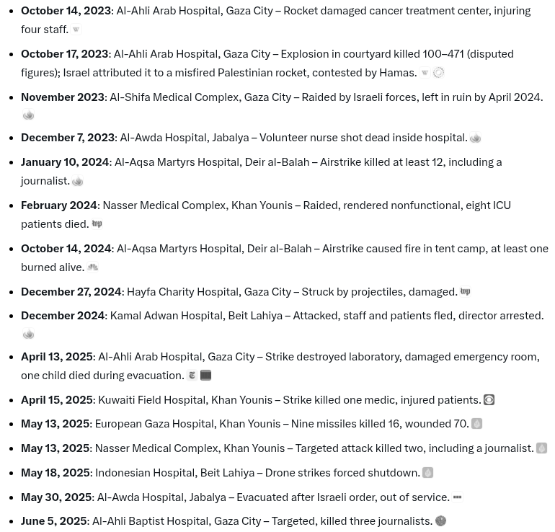Screen dimensions: 555x532
Task: Click the source icon after "at least one burned alive"
Action: click(93, 267)
